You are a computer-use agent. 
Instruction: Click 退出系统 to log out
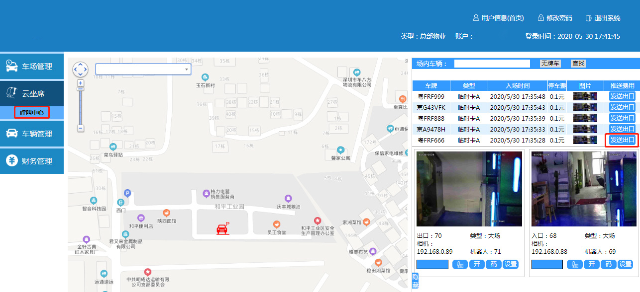pyautogui.click(x=603, y=18)
